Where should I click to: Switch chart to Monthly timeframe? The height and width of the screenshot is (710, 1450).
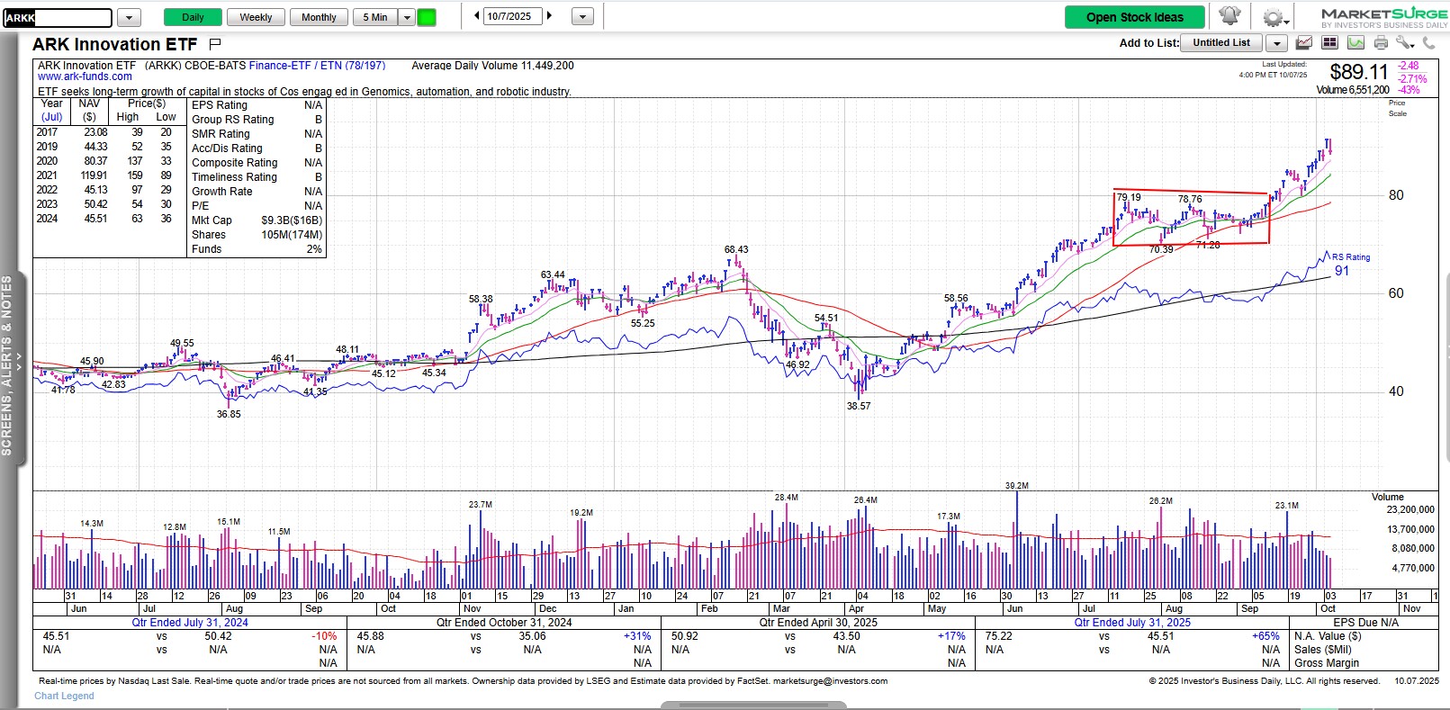click(x=319, y=17)
